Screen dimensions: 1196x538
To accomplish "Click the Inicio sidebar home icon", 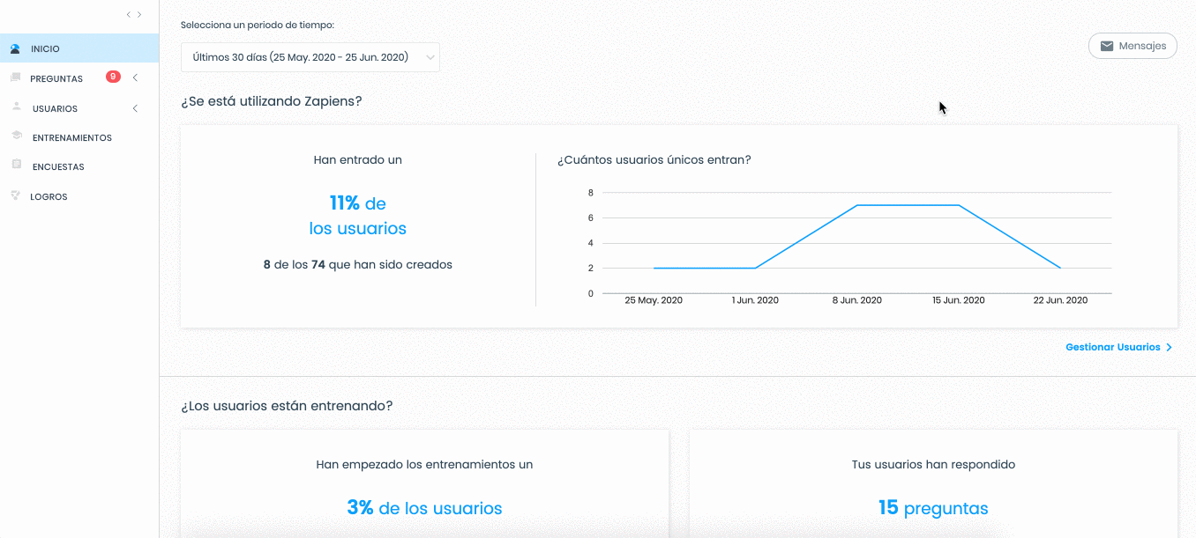I will tap(15, 48).
